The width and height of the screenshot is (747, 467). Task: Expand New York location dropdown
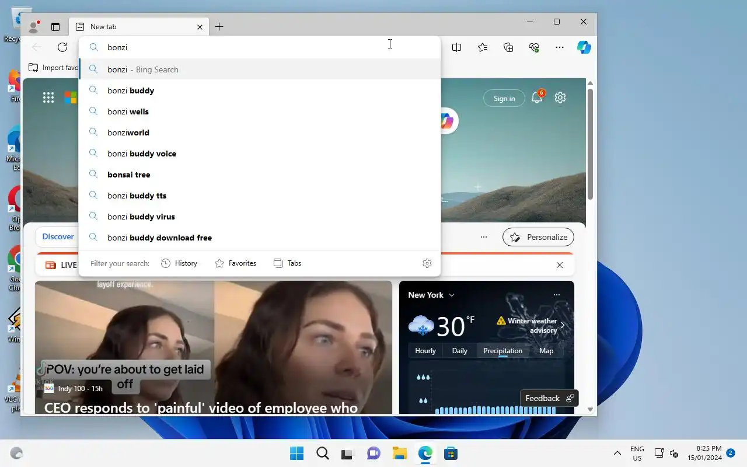pos(452,295)
